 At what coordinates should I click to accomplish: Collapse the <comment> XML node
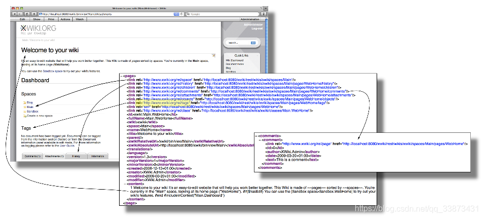pyautogui.click(x=261, y=139)
